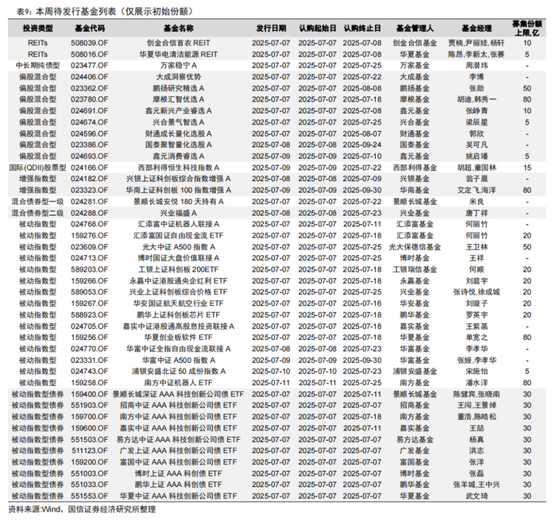Select fund name 富国中证AAA科技创新公司债ETF
This screenshot has height=521, width=556.
(x=179, y=461)
